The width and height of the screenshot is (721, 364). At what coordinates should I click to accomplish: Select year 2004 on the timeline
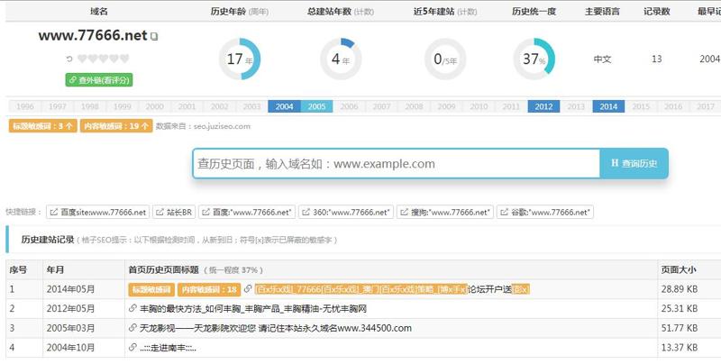tap(284, 106)
